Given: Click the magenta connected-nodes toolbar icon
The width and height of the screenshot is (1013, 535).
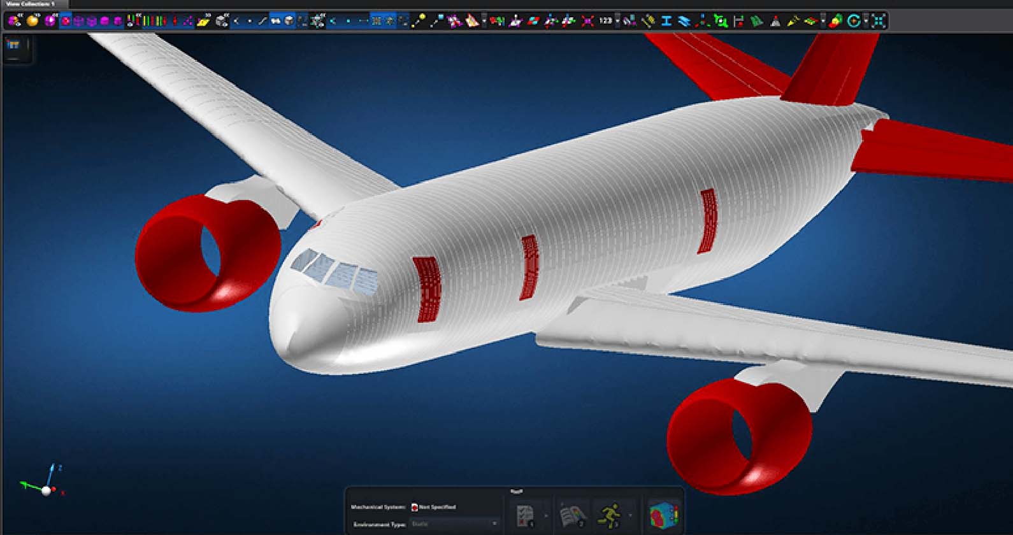Looking at the screenshot, I should (187, 21).
